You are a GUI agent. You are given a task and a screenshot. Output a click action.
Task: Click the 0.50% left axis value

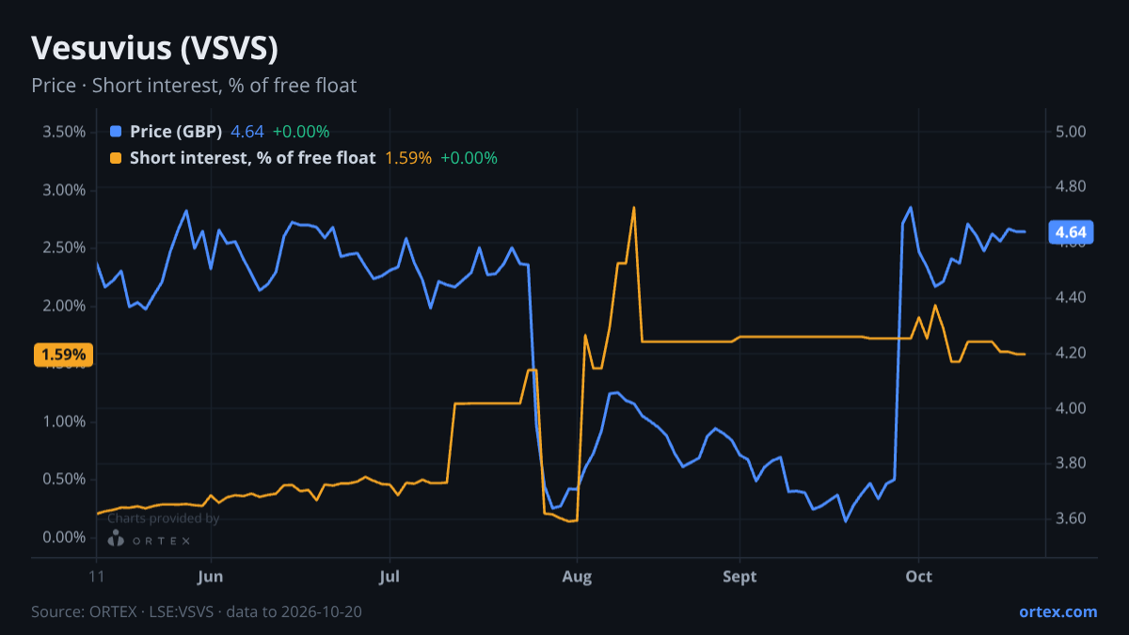point(64,479)
